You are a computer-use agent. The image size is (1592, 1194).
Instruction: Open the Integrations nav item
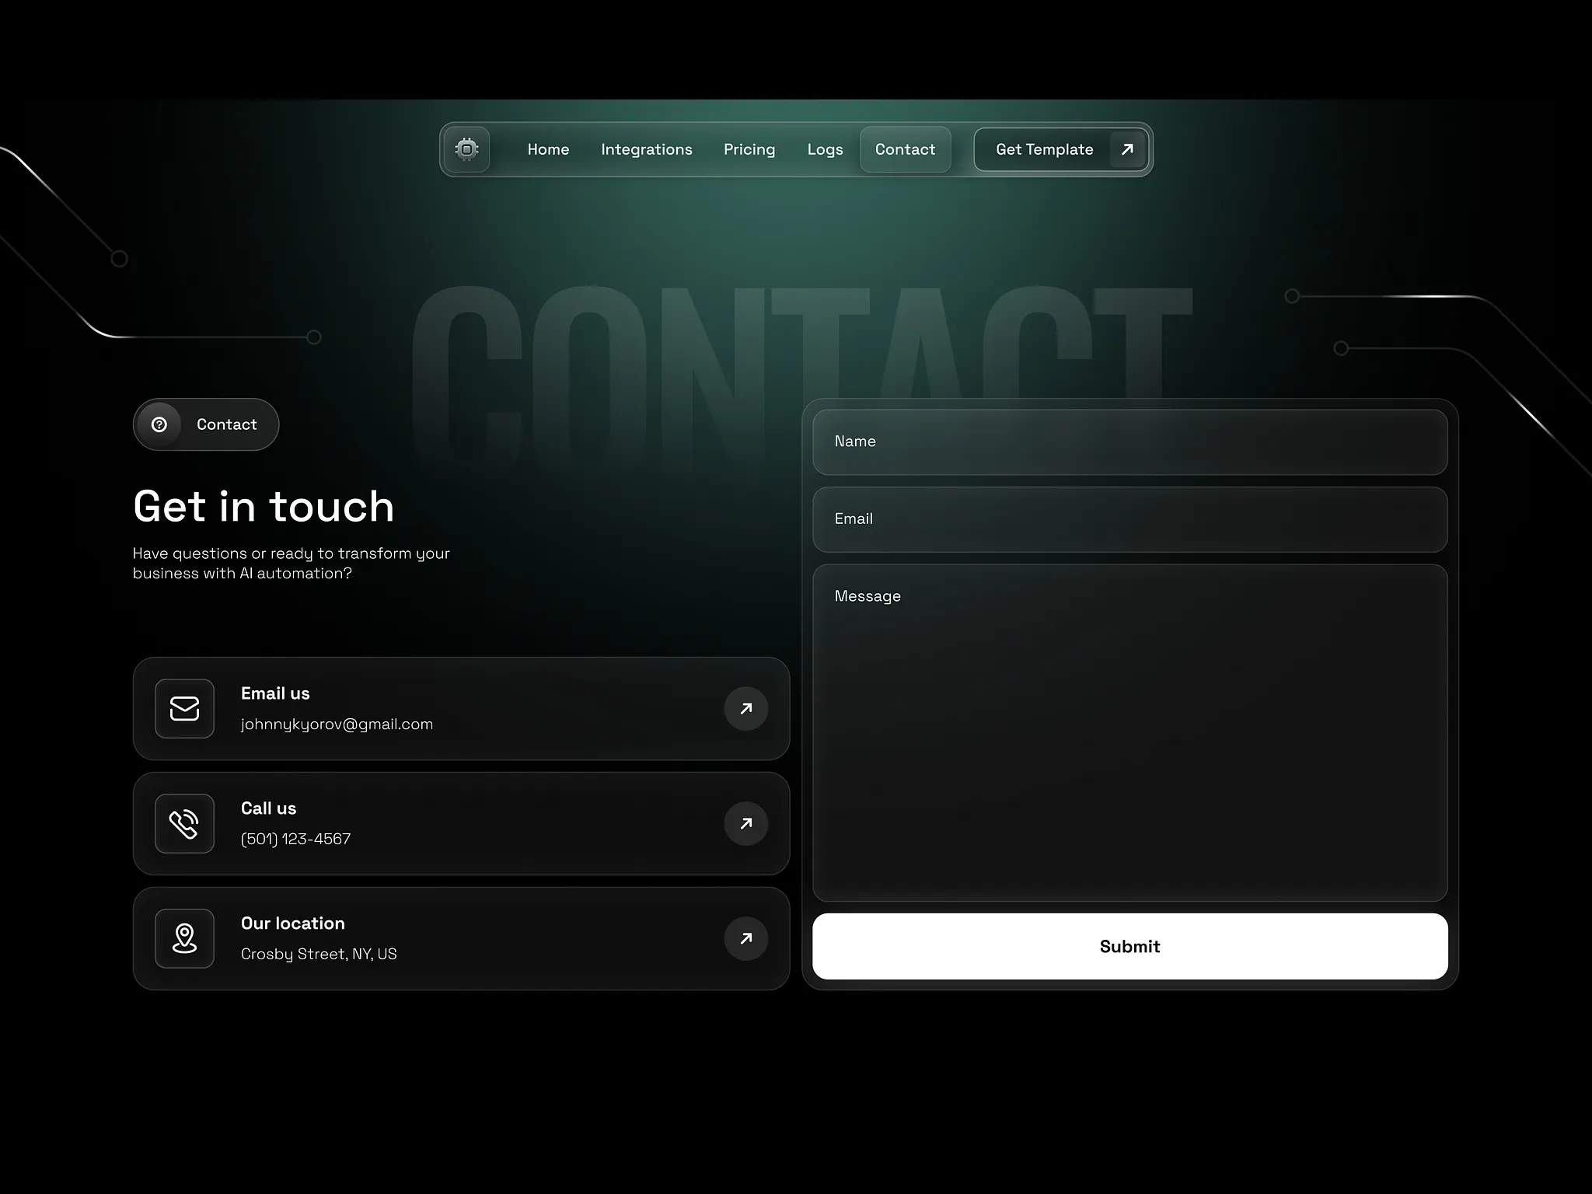click(x=646, y=149)
